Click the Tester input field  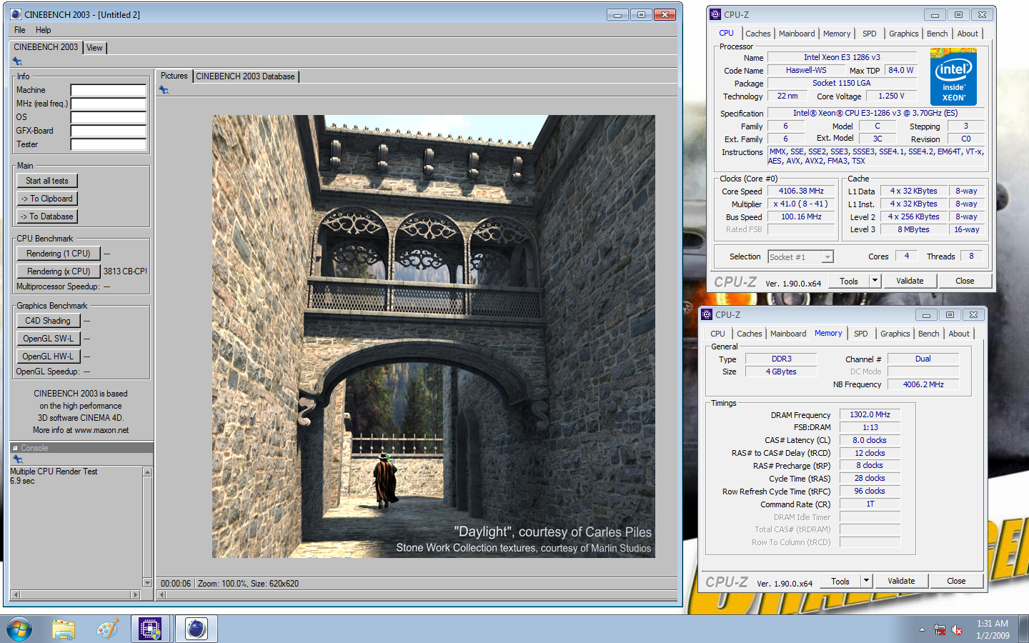pos(108,144)
